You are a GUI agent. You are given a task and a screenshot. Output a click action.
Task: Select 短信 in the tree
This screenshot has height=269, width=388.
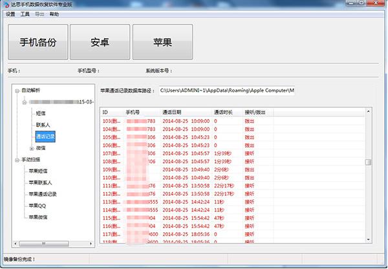click(41, 113)
